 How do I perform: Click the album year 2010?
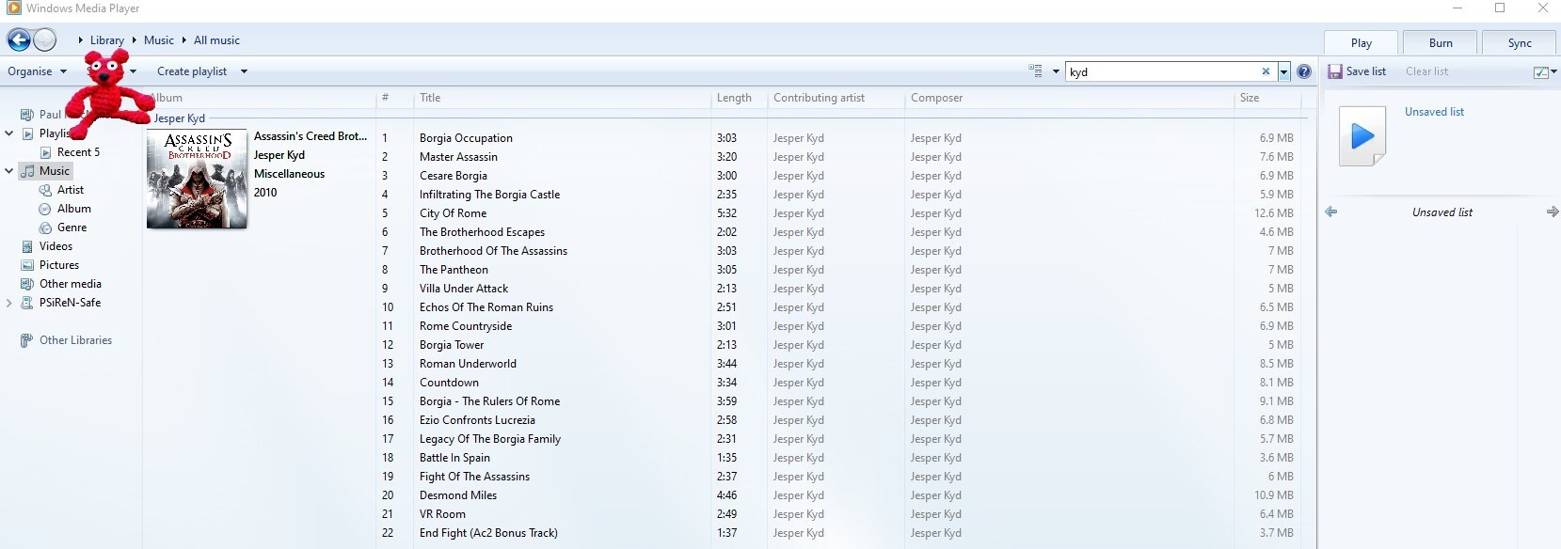(x=265, y=193)
